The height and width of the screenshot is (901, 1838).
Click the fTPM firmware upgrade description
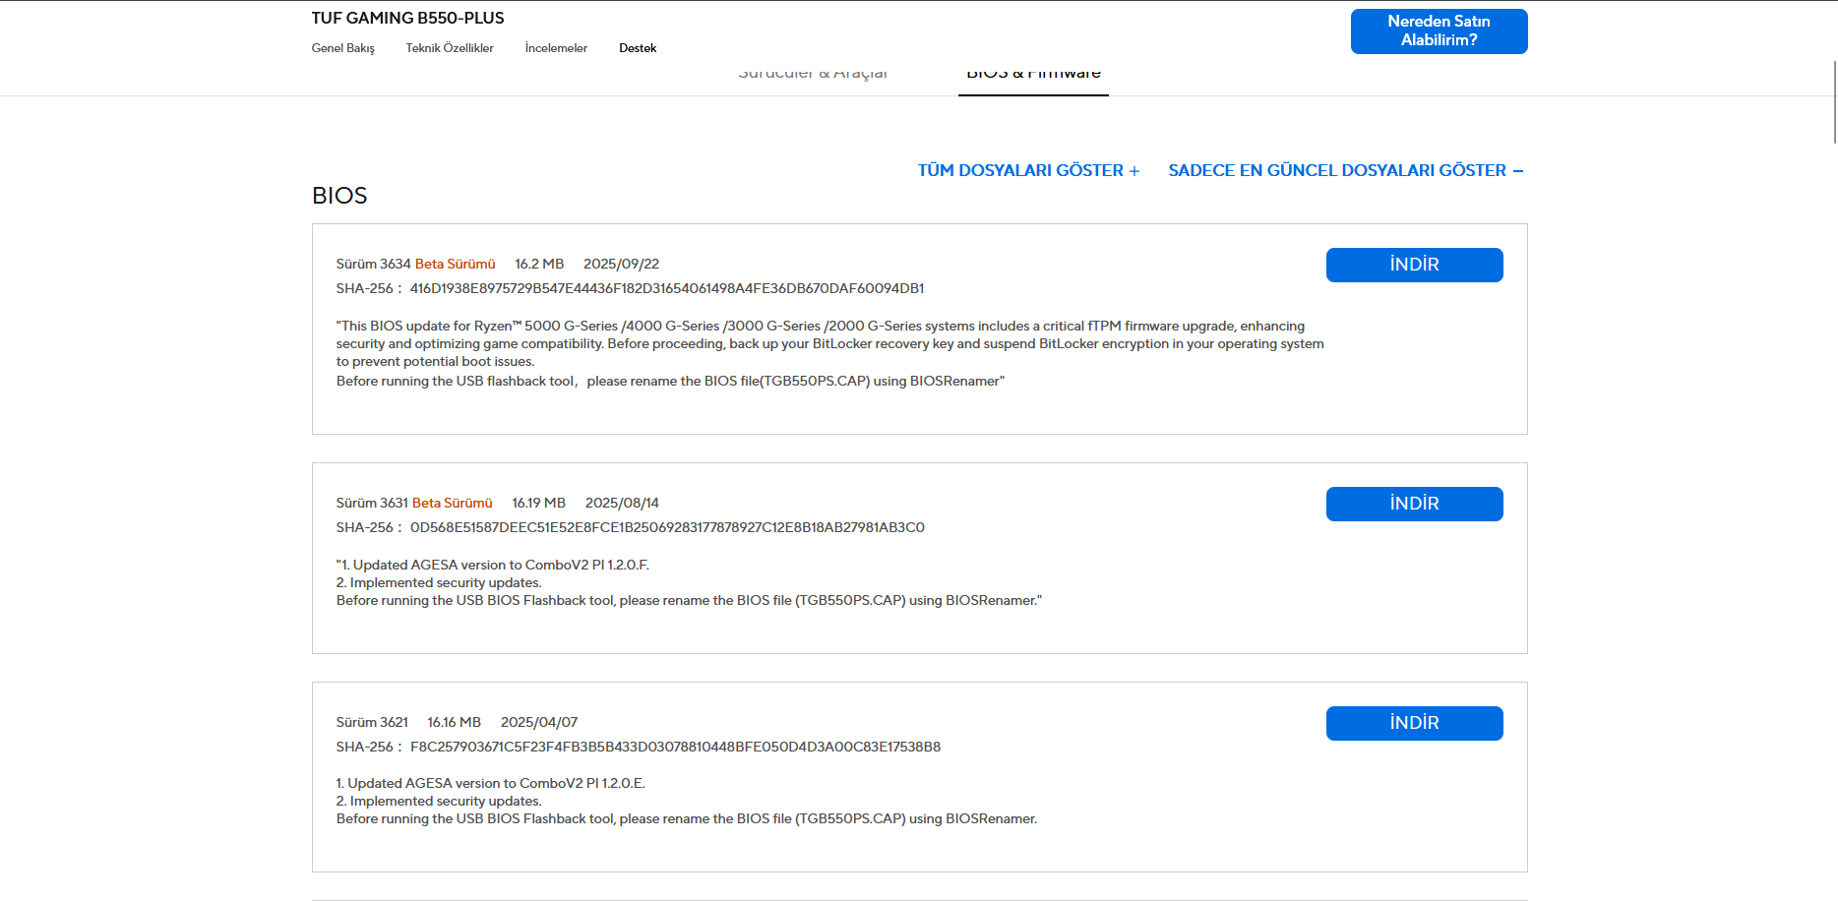coord(830,343)
